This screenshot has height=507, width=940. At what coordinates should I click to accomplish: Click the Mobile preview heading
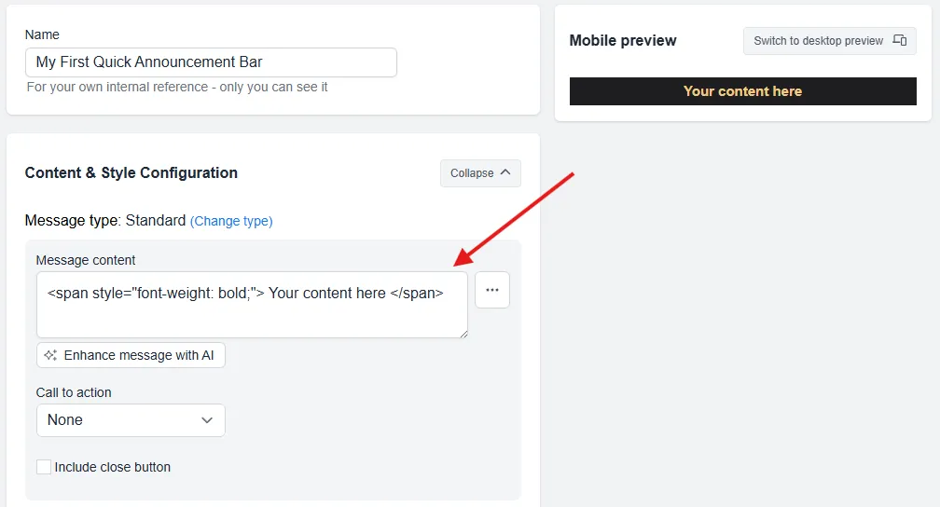click(623, 41)
